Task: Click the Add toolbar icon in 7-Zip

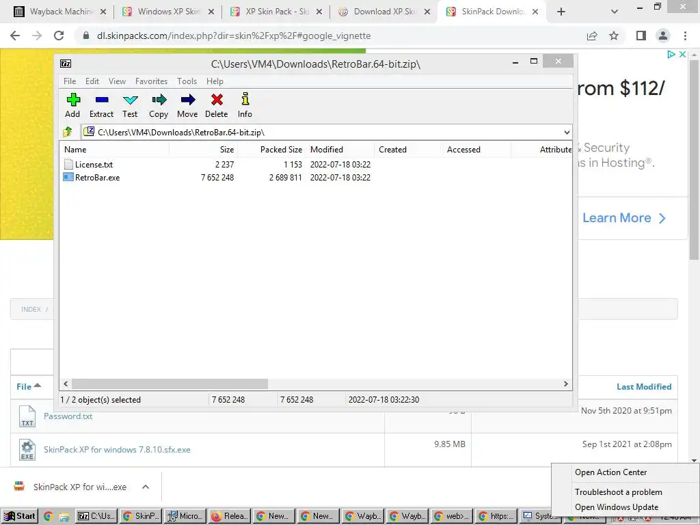Action: 73,100
